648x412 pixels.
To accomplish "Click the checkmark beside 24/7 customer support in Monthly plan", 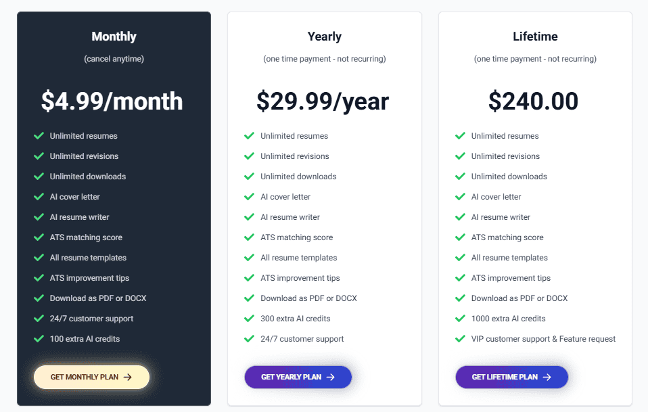I will point(39,318).
